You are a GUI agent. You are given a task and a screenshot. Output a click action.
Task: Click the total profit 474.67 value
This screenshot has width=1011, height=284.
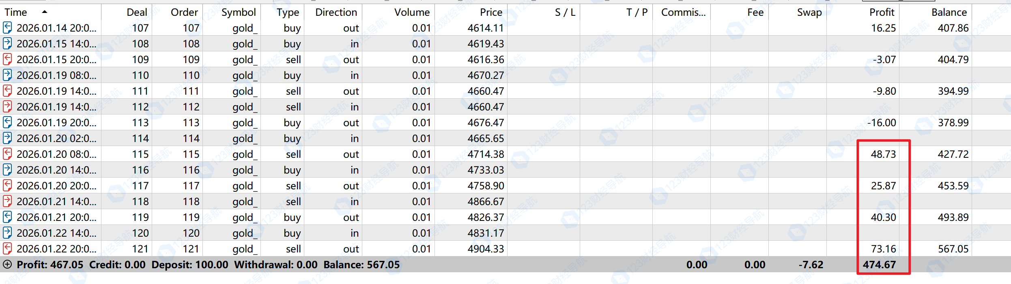(x=879, y=265)
